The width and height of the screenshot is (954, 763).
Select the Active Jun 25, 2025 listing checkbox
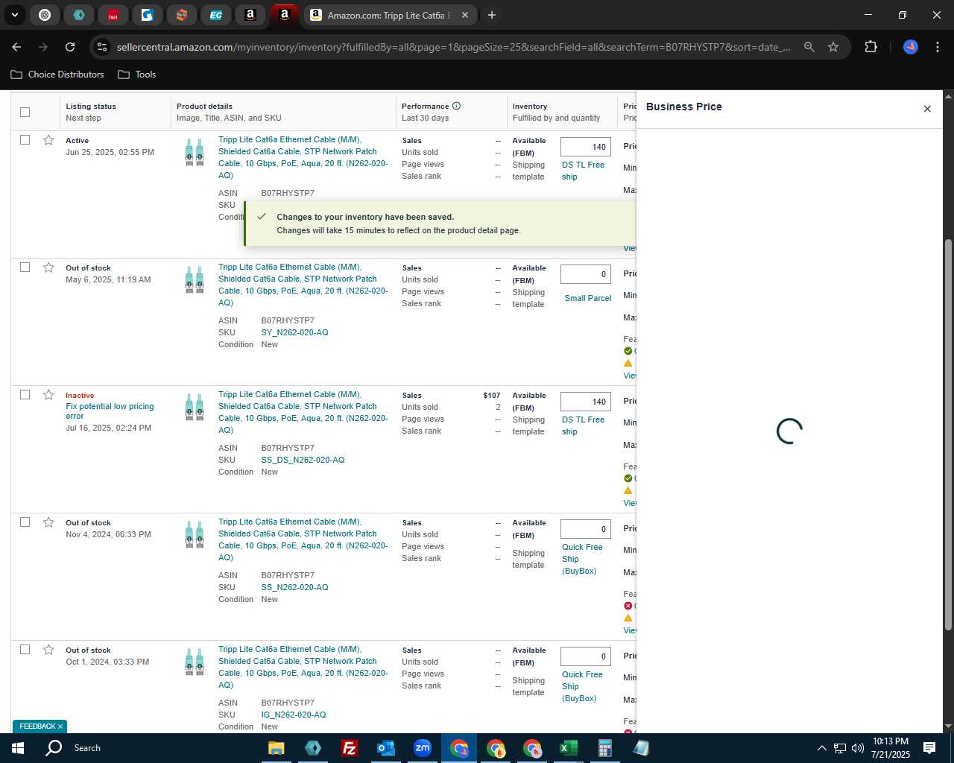(x=25, y=140)
